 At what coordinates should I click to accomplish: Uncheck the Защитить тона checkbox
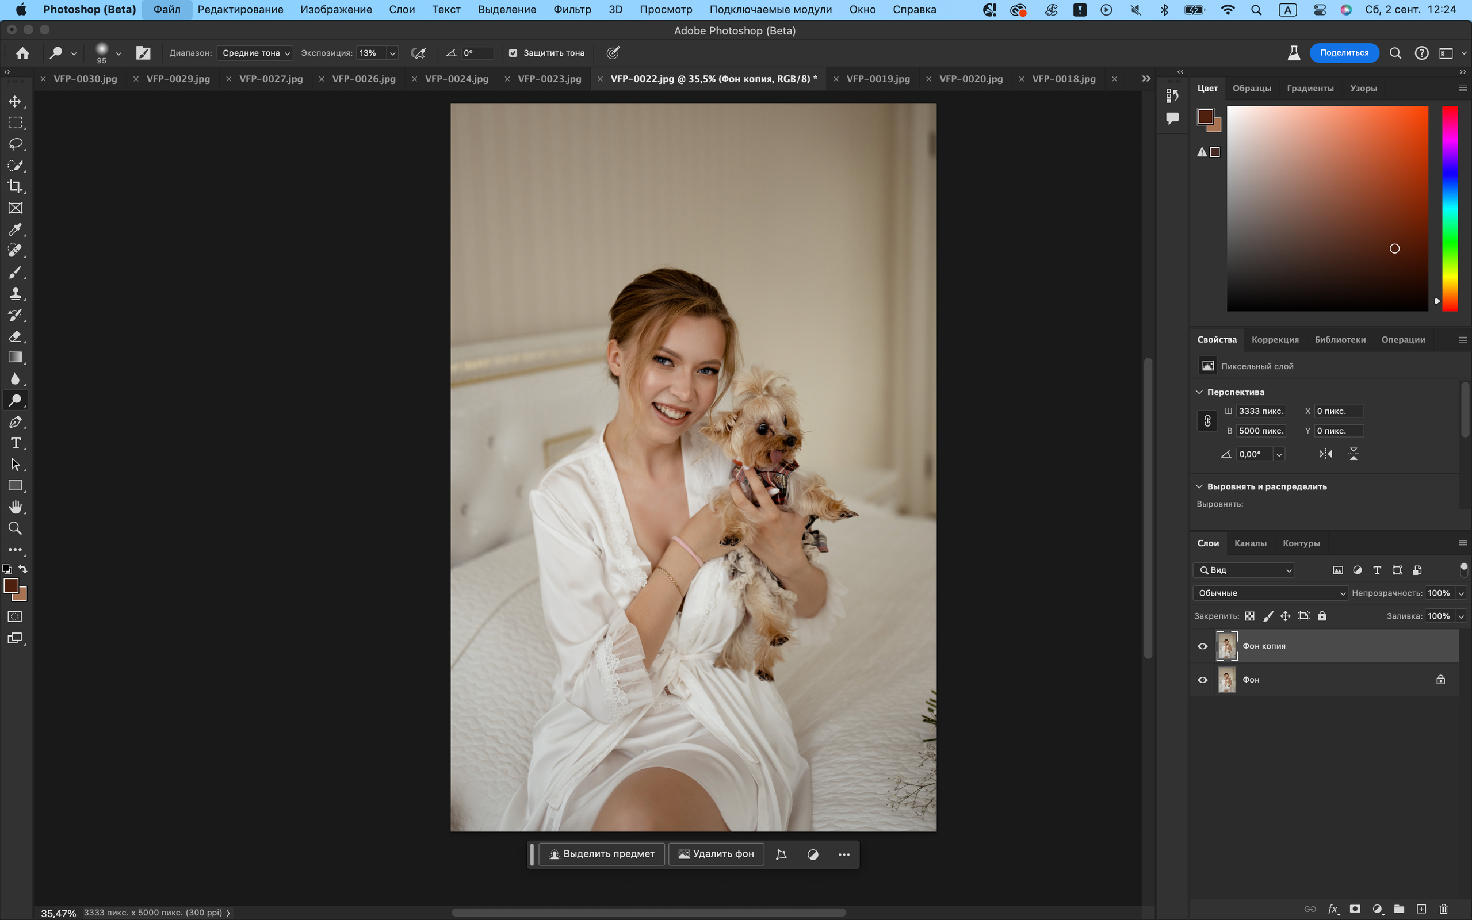513,53
